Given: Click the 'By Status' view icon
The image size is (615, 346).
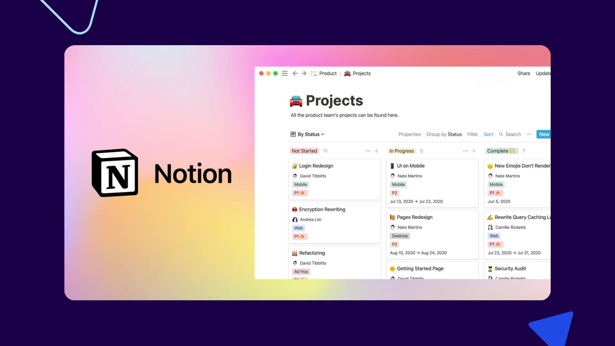Looking at the screenshot, I should (x=293, y=134).
